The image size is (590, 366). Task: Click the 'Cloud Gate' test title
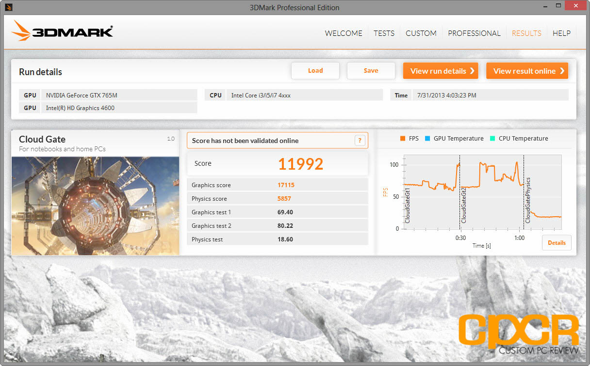coord(42,139)
